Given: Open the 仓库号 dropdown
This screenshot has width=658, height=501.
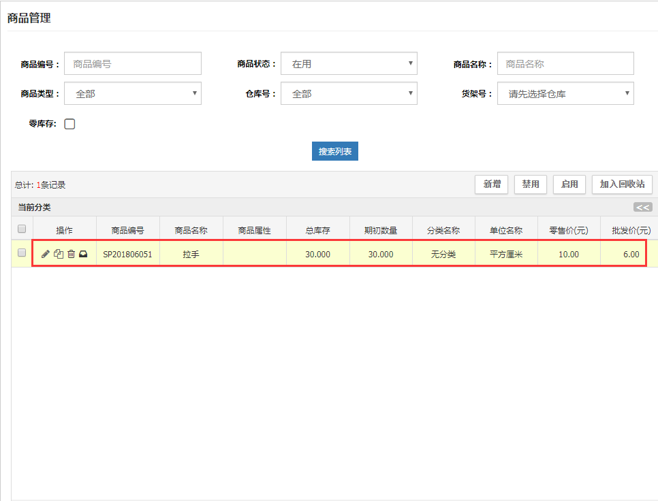Looking at the screenshot, I should 349,93.
